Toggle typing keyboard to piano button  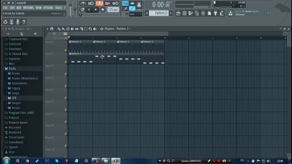coord(125,3)
